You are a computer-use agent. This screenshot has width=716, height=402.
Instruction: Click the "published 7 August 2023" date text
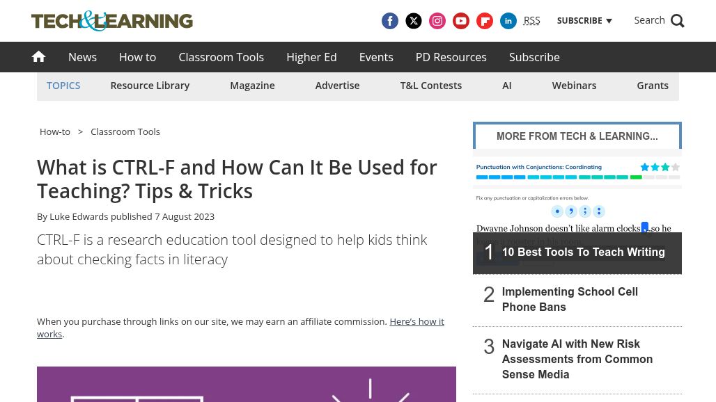click(162, 216)
